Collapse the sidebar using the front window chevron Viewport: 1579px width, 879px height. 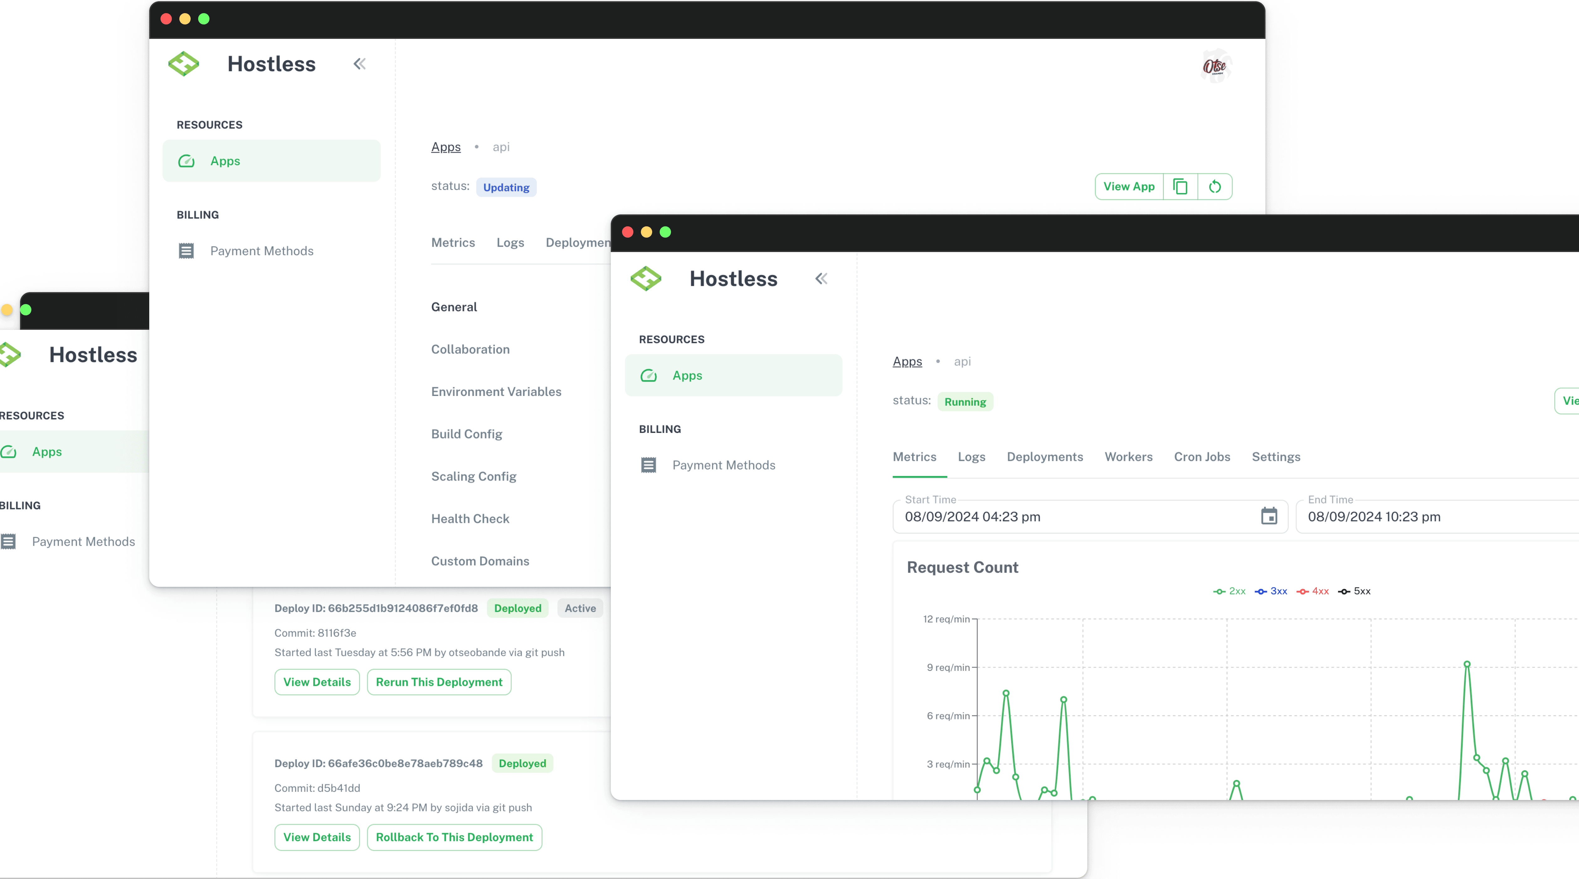coord(821,278)
